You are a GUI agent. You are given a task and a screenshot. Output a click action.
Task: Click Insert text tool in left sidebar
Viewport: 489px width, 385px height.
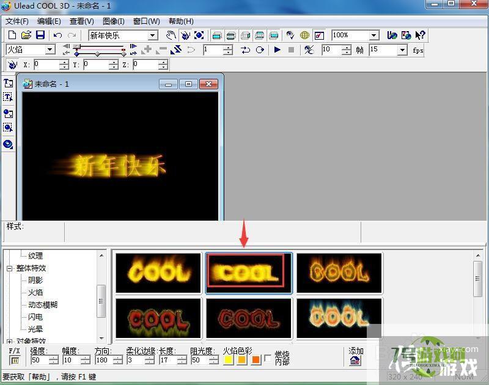[9, 83]
